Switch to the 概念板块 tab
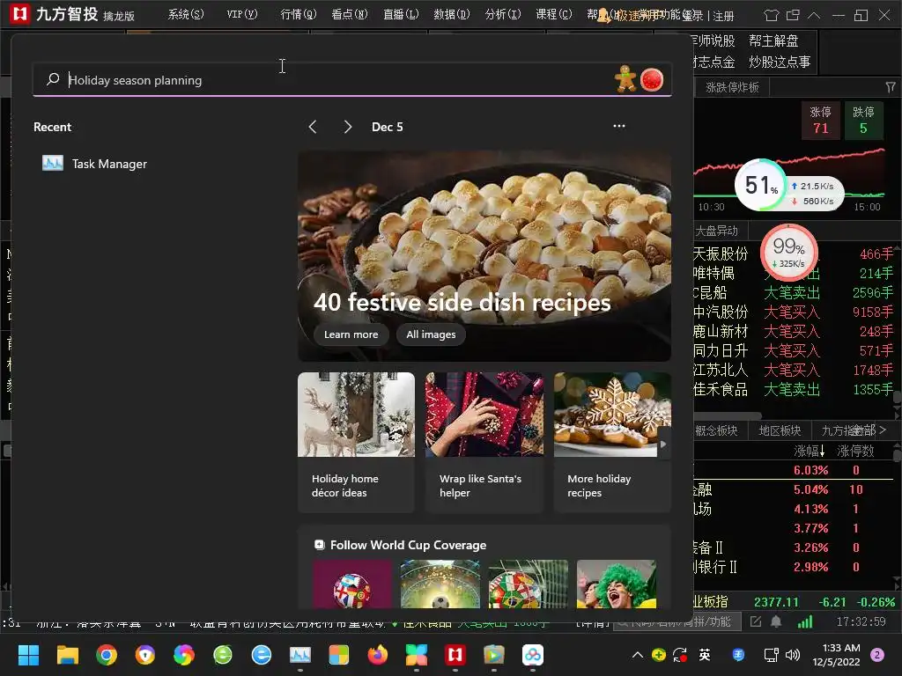 pyautogui.click(x=717, y=430)
